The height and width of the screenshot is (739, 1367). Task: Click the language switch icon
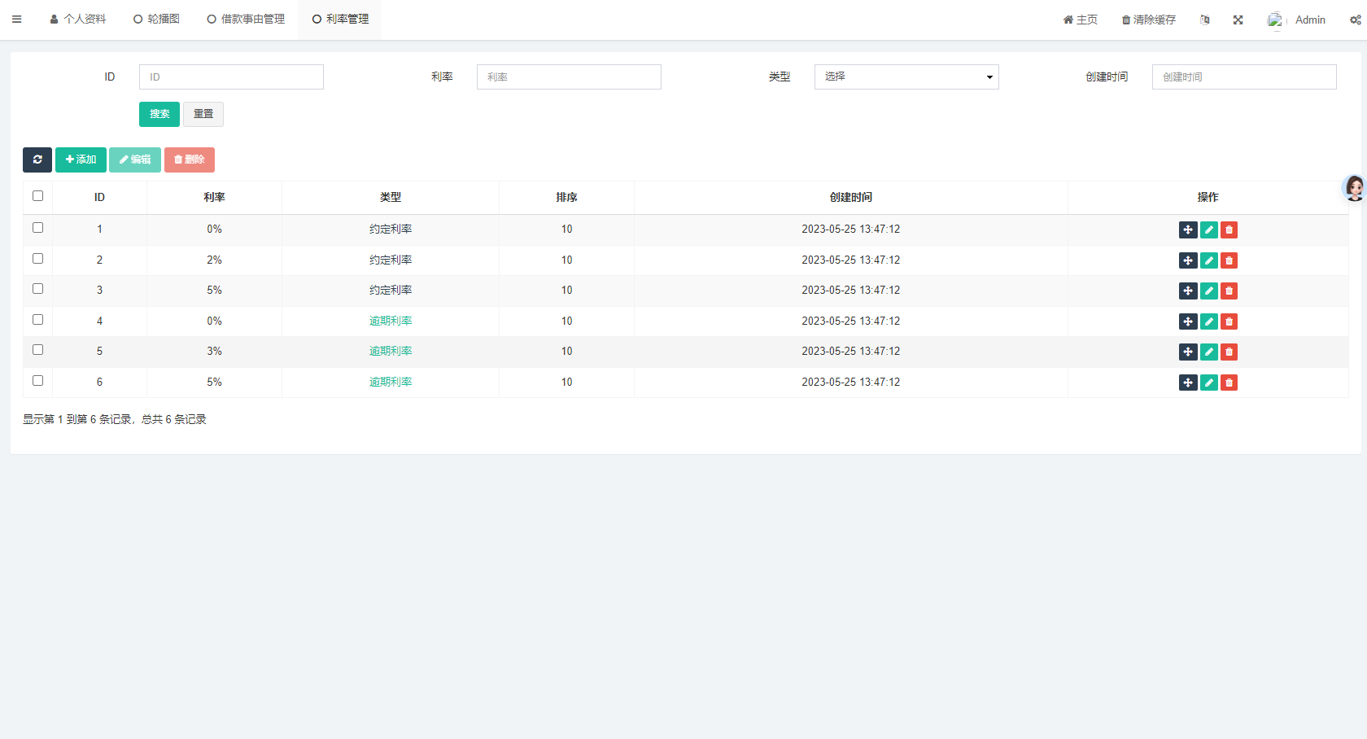click(1204, 20)
